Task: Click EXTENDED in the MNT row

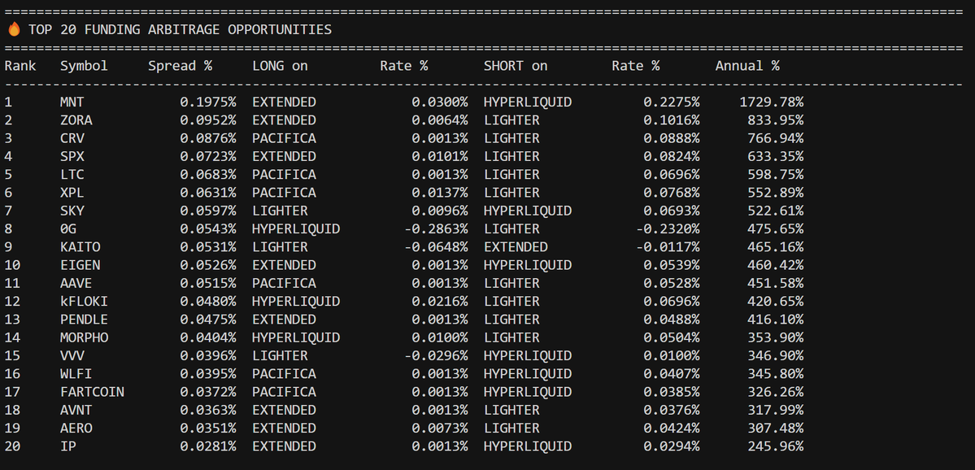Action: pyautogui.click(x=284, y=102)
